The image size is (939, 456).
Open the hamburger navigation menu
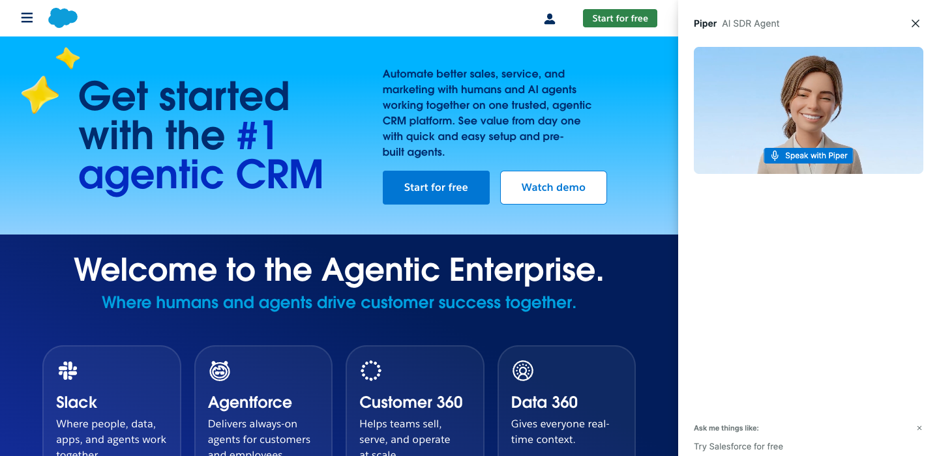27,18
